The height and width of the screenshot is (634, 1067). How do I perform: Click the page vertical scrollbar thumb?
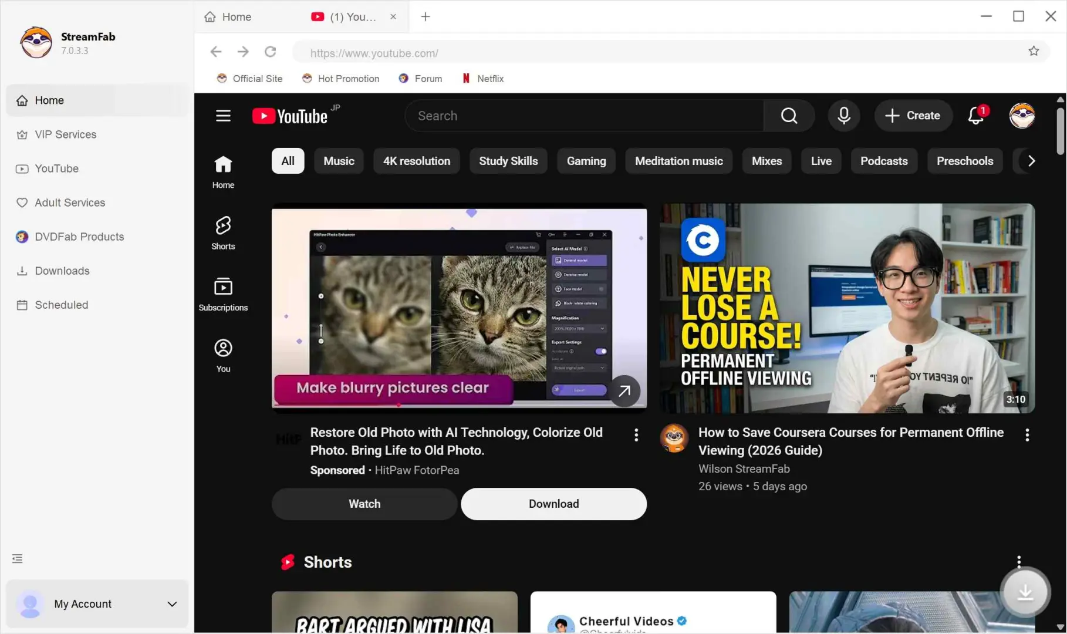tap(1060, 130)
